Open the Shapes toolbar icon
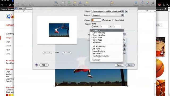Viewport: 170px width, 96px height. [69, 3]
